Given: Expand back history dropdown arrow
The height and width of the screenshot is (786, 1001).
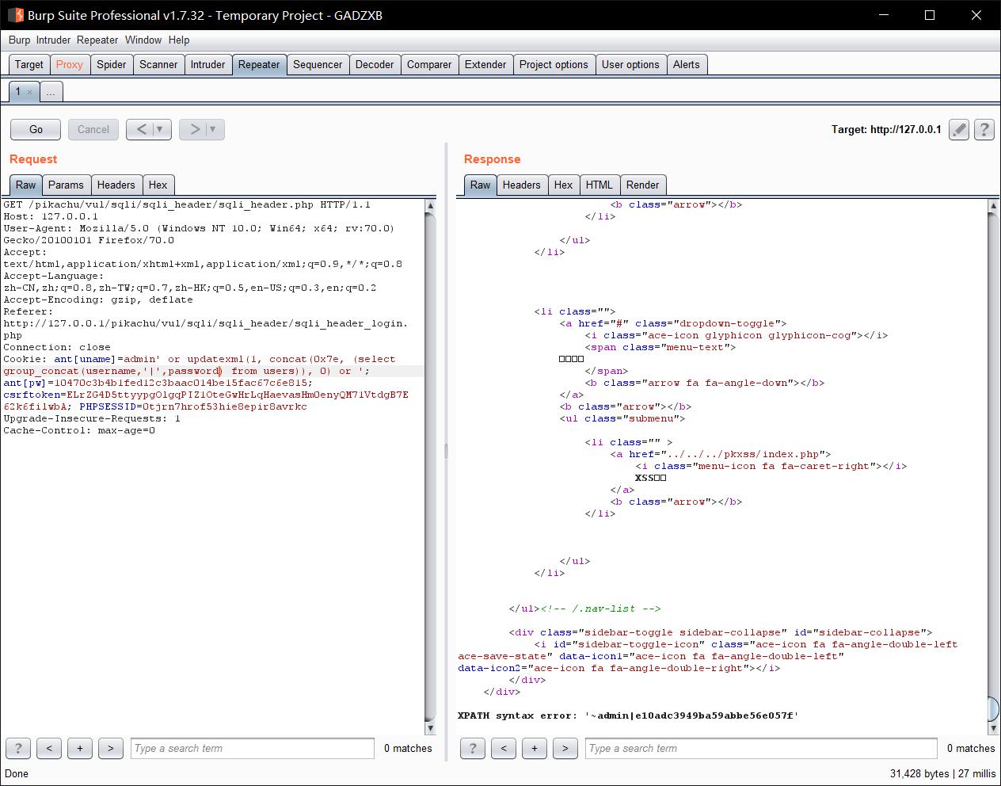Looking at the screenshot, I should point(160,129).
